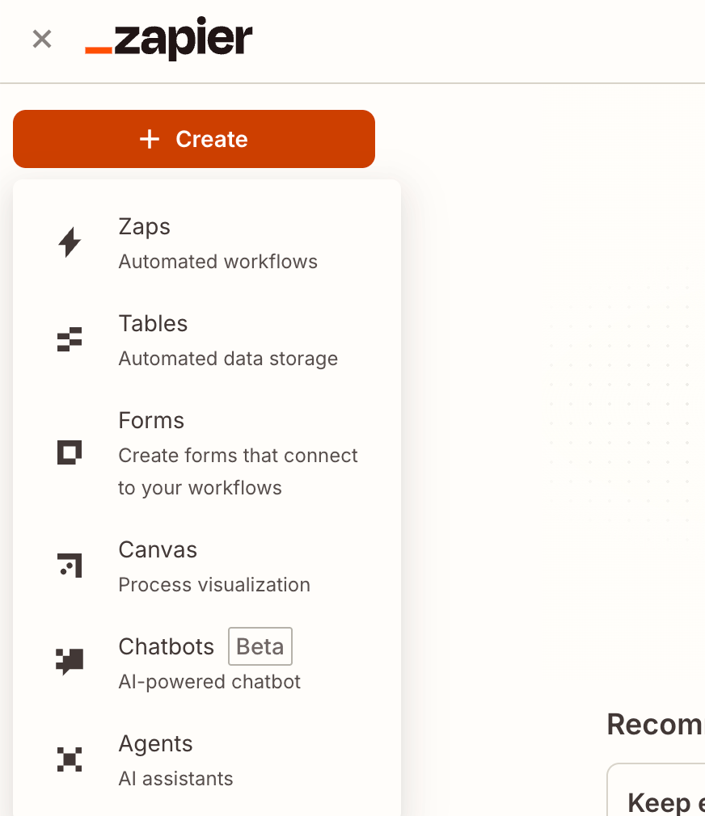
Task: Click the 'Create forms that connect' description
Action: [x=238, y=456]
